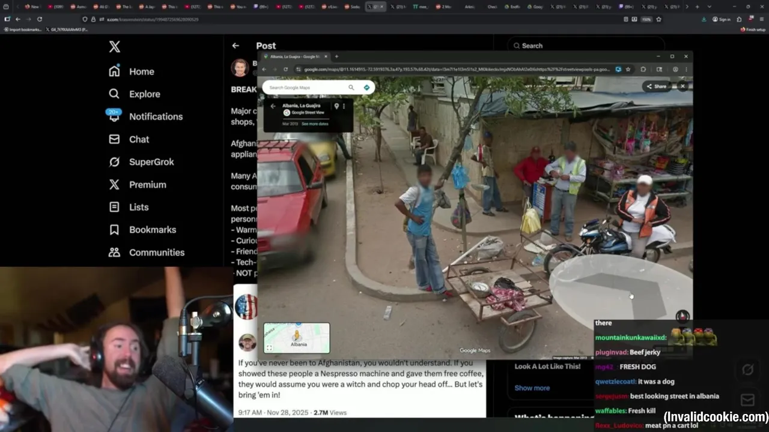The width and height of the screenshot is (769, 432).
Task: Click the Street View compass
Action: point(682,316)
